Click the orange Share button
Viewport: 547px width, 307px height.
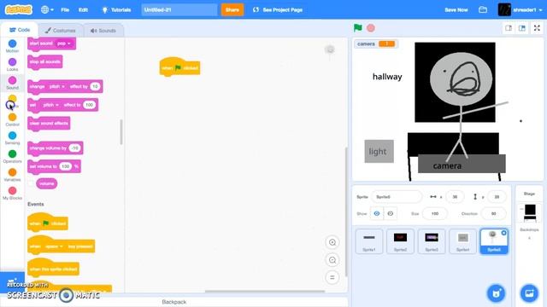click(x=232, y=9)
